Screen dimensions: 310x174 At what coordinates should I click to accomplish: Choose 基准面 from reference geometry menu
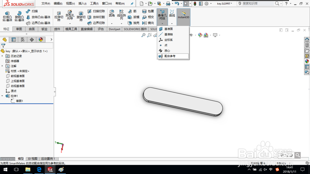tap(173, 29)
